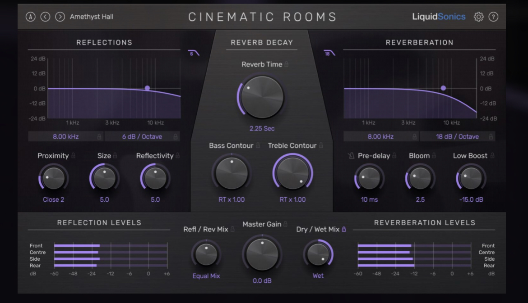Screen dimensions: 528x303
Task: Lock the Master Gain parameter
Action: coord(286,223)
